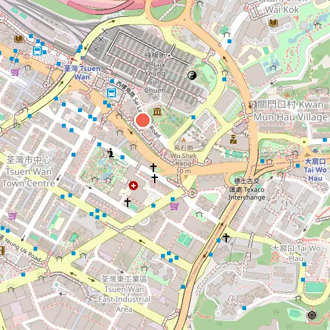The height and width of the screenshot is (330, 330).
Task: Click the Luk Yeung Sun Chuen estate label
Action: (155, 73)
